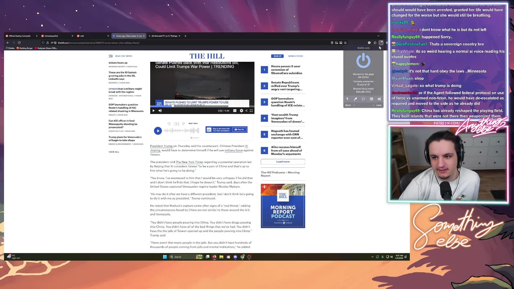Open uBlock dashboard gears icon
Image resolution: width=514 pixels, height=289 pixels.
coord(379,99)
